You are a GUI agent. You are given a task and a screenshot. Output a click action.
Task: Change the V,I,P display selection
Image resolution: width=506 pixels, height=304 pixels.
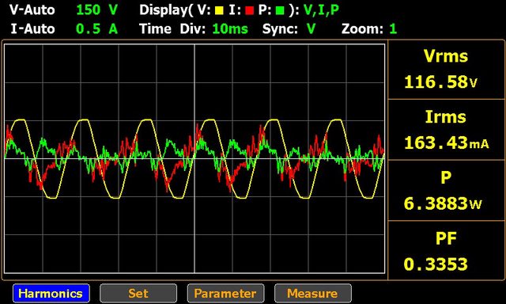pyautogui.click(x=321, y=10)
